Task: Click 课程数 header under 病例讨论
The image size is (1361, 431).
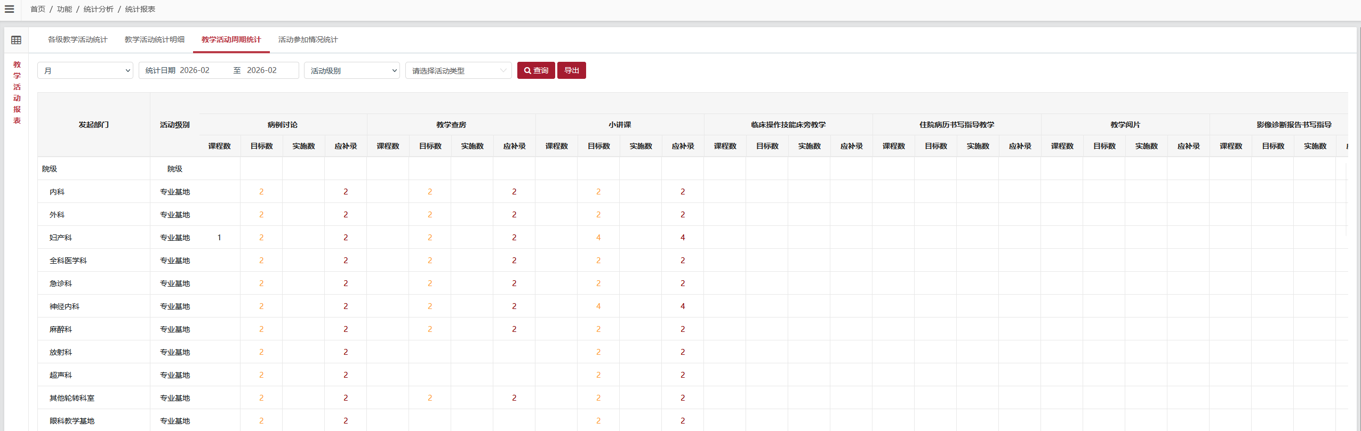Action: (220, 146)
